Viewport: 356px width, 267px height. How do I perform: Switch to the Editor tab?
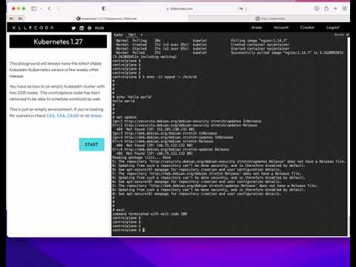(119, 35)
